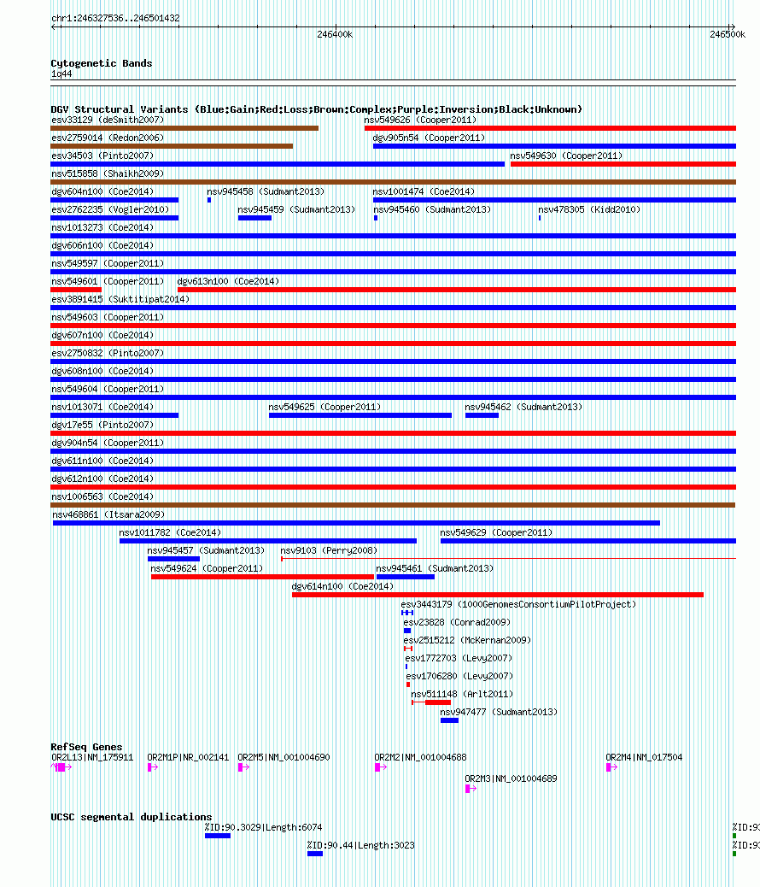The width and height of the screenshot is (760, 887).
Task: Click the esv3891415 (Suktitipat2014) label
Action: pos(120,299)
